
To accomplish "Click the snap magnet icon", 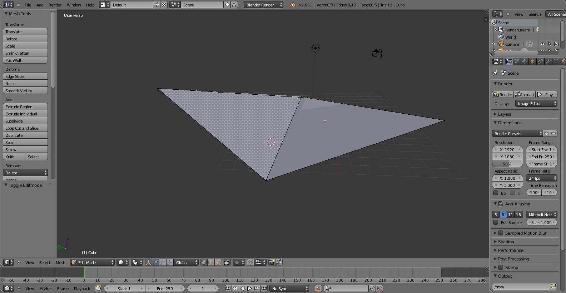I will pyautogui.click(x=250, y=262).
